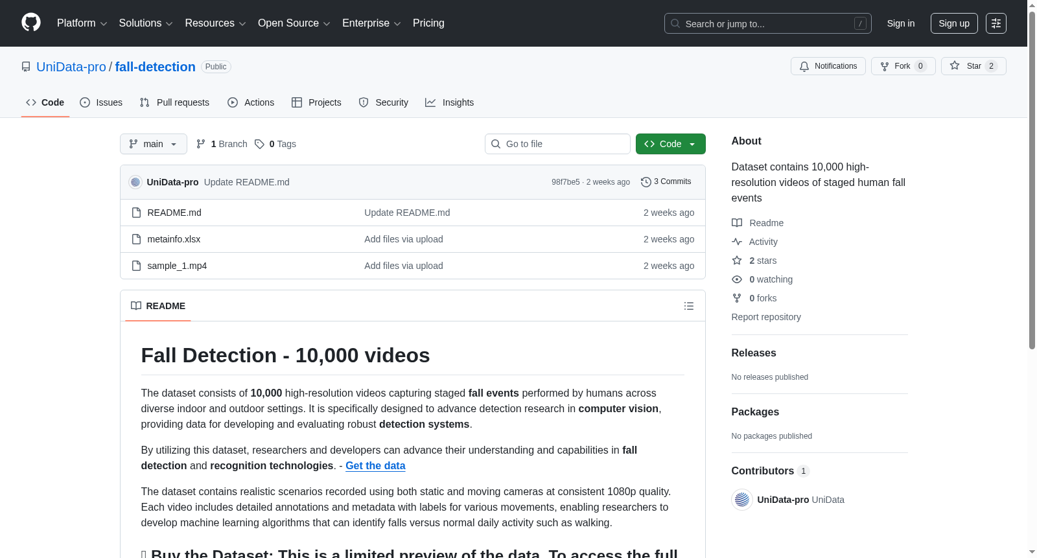Click the fork count badge showing 0
The width and height of the screenshot is (1037, 558).
click(x=920, y=66)
